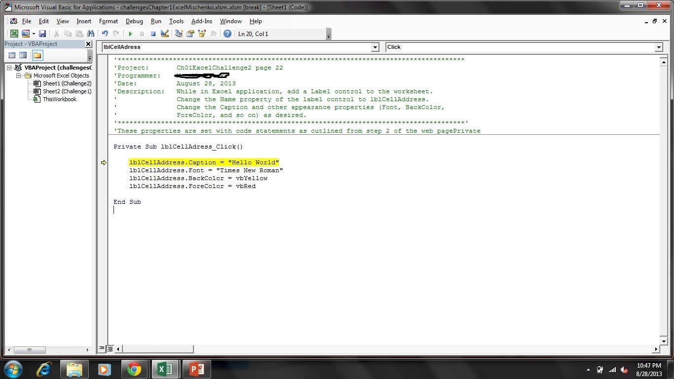Toggle Folders view in Project pane

point(37,55)
